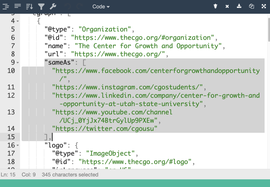Screen dimensions: 270x187
Task: Collapse the object at line 4
Action: (x=18, y=21)
